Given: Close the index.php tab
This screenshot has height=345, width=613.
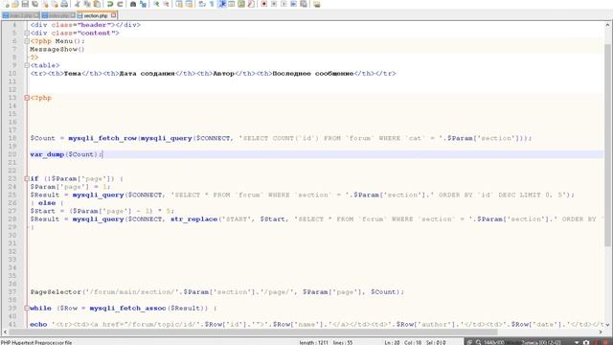Looking at the screenshot, I should [73, 15].
